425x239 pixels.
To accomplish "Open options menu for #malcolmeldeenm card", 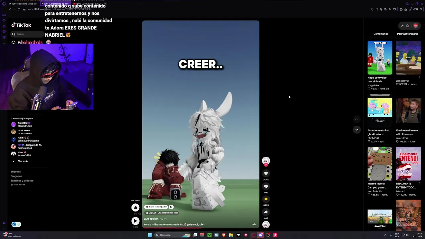I will coord(419,130).
